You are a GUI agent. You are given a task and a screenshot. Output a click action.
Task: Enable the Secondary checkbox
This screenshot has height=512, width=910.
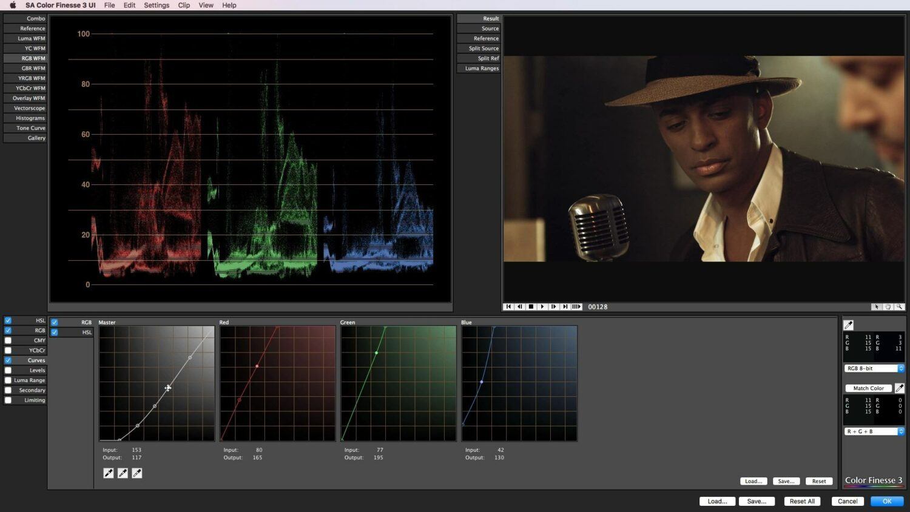pos(8,390)
